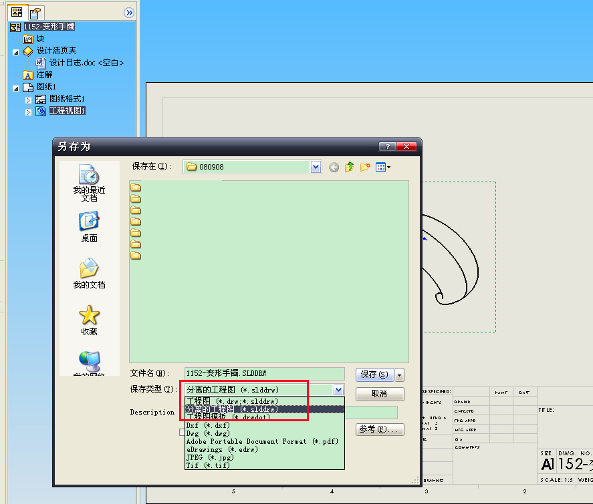Choose JPEG (*.jpg) file type
593x504 pixels.
pyautogui.click(x=264, y=457)
